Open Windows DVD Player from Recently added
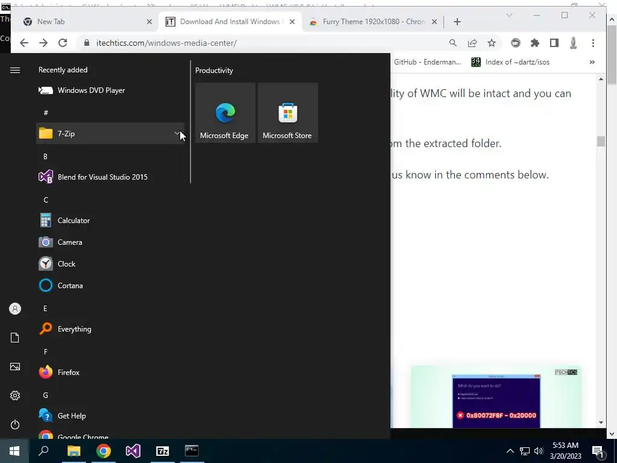Viewport: 617px width, 463px height. [110, 90]
